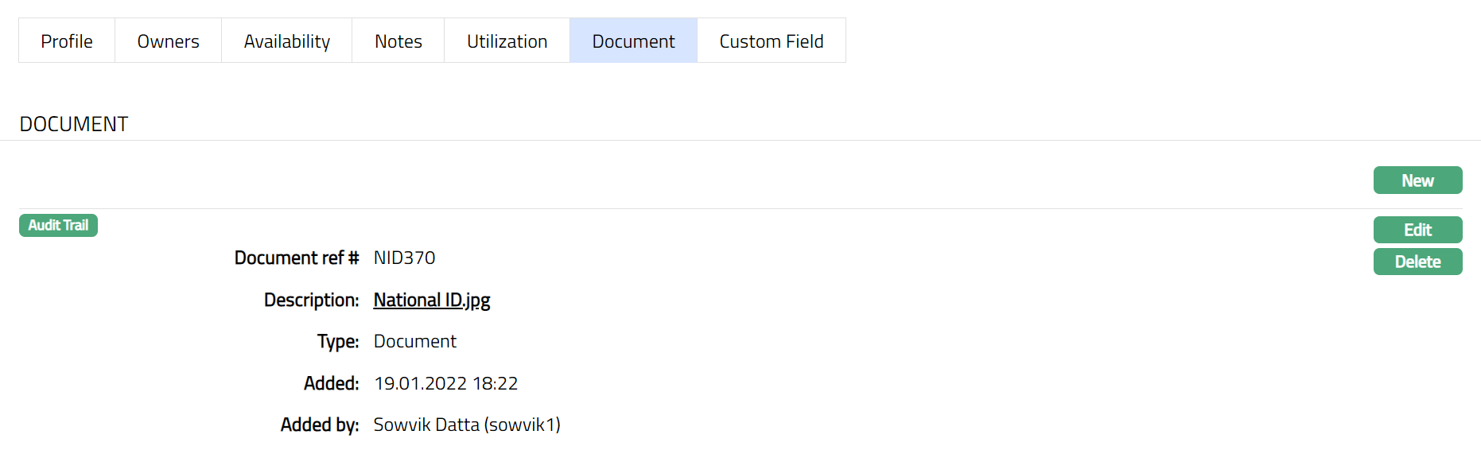Click the Delete button
1481x450 pixels.
(x=1417, y=262)
